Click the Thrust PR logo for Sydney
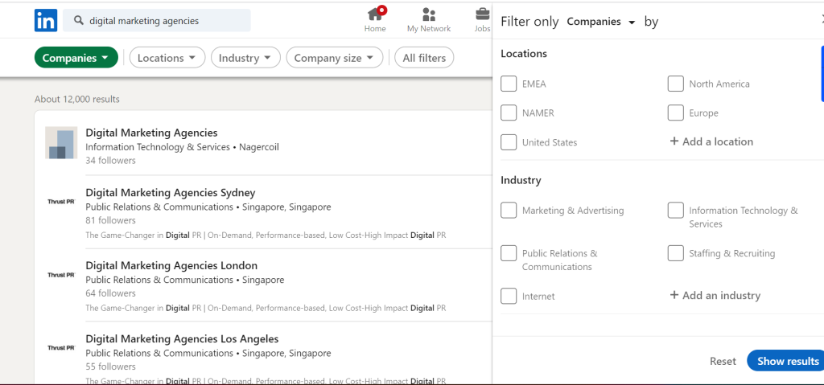824x385 pixels. pos(61,202)
